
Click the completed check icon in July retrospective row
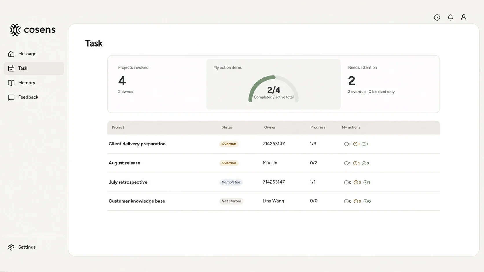coord(365,182)
